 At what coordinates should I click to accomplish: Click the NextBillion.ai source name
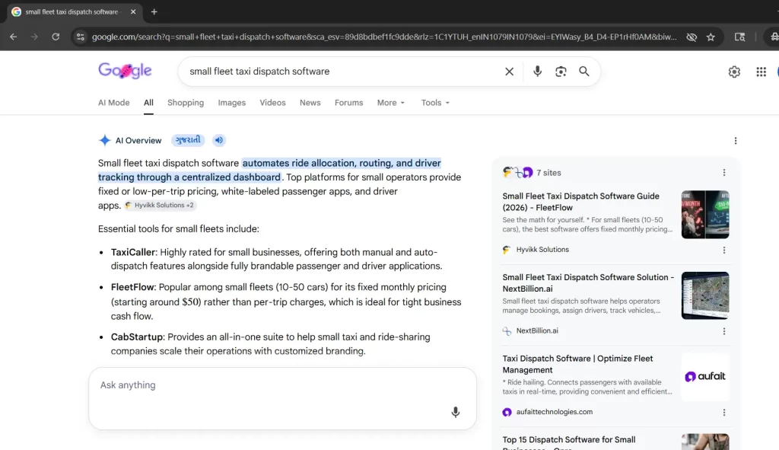(537, 330)
